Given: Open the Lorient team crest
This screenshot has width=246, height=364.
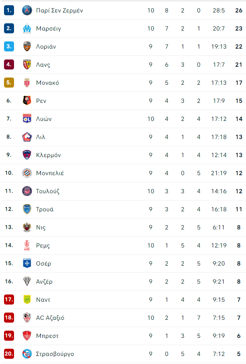Looking at the screenshot, I should [27, 47].
